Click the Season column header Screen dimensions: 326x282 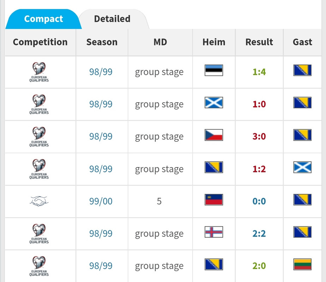coord(102,42)
